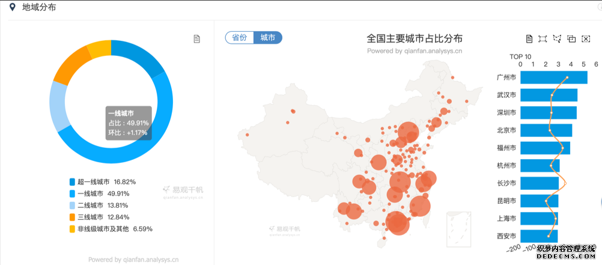Click the light blue 二线城市 donut segment
This screenshot has height=265, width=602.
[x=58, y=107]
